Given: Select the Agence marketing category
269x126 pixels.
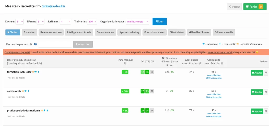Looking at the screenshot, I should click(129, 32).
